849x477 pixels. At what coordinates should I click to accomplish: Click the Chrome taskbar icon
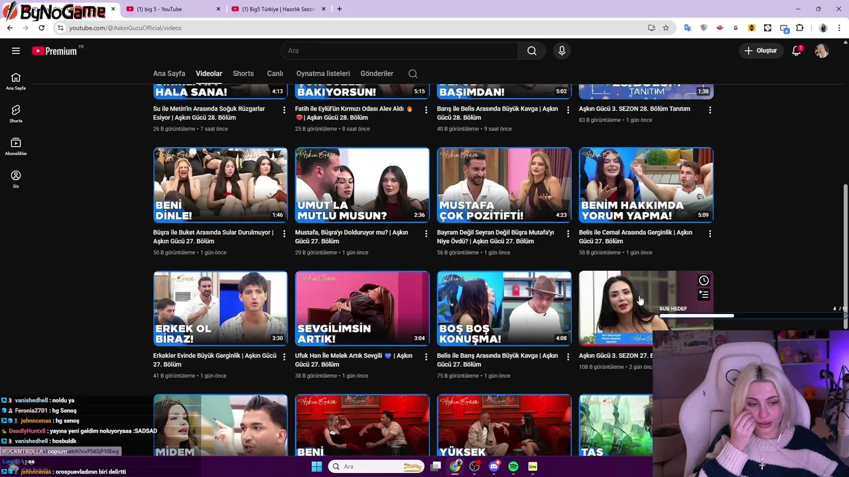click(455, 466)
